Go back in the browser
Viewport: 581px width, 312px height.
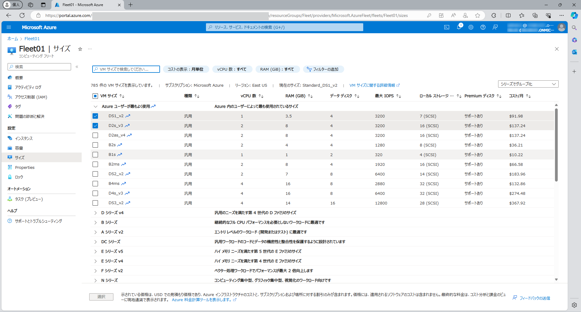9,15
